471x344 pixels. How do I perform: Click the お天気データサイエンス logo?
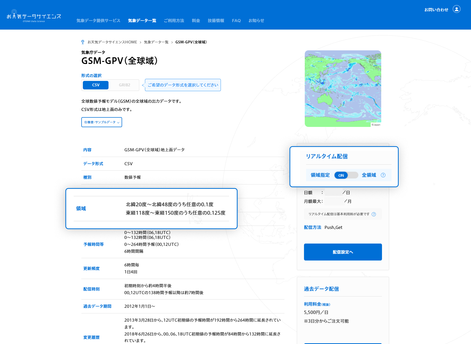coord(34,16)
